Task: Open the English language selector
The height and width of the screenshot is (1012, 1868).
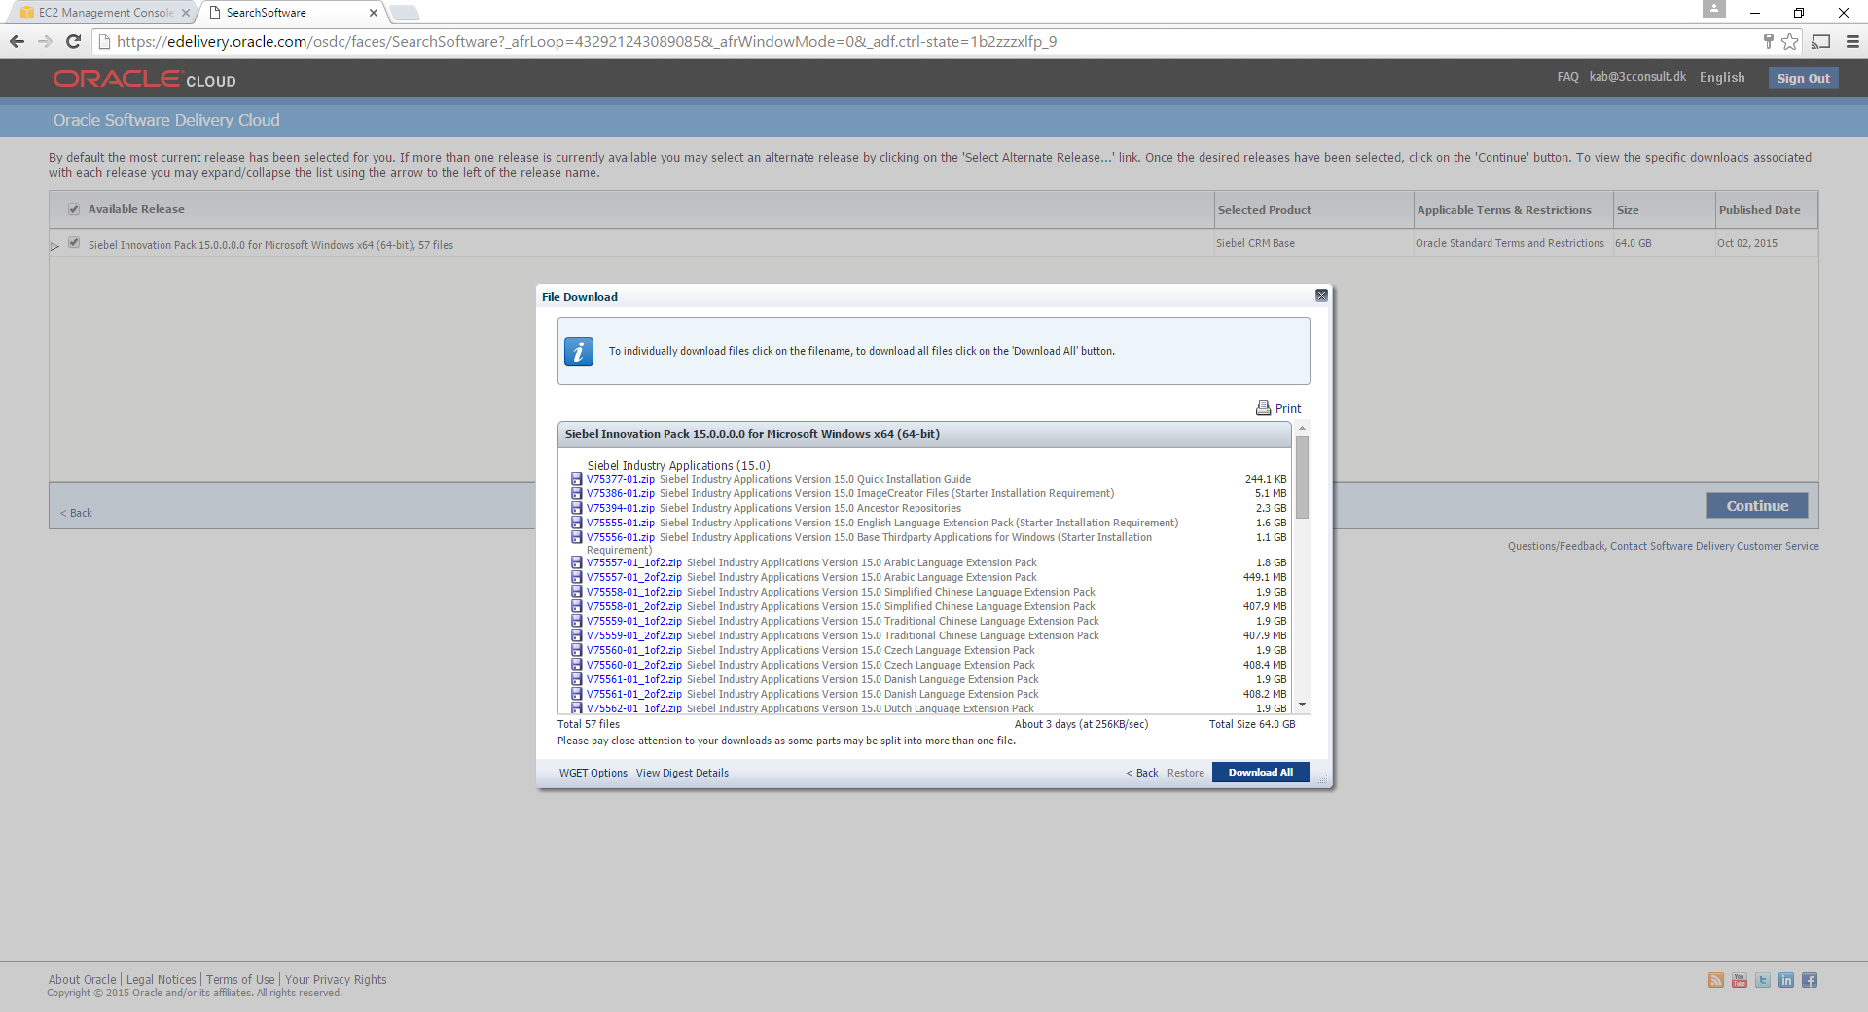Action: click(1722, 77)
